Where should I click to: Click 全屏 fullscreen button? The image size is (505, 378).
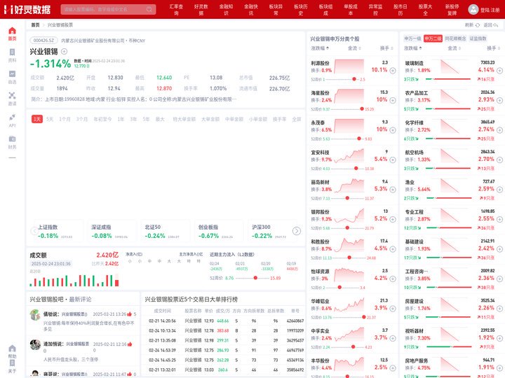click(x=296, y=119)
